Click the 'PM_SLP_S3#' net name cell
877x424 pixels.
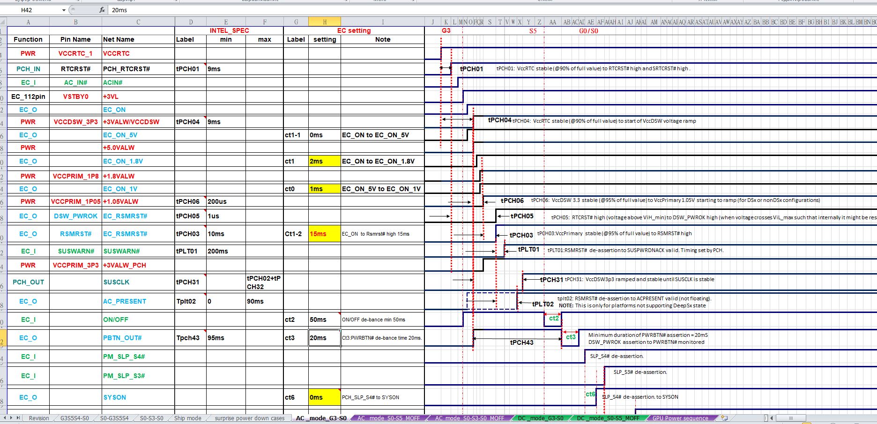[x=138, y=376]
